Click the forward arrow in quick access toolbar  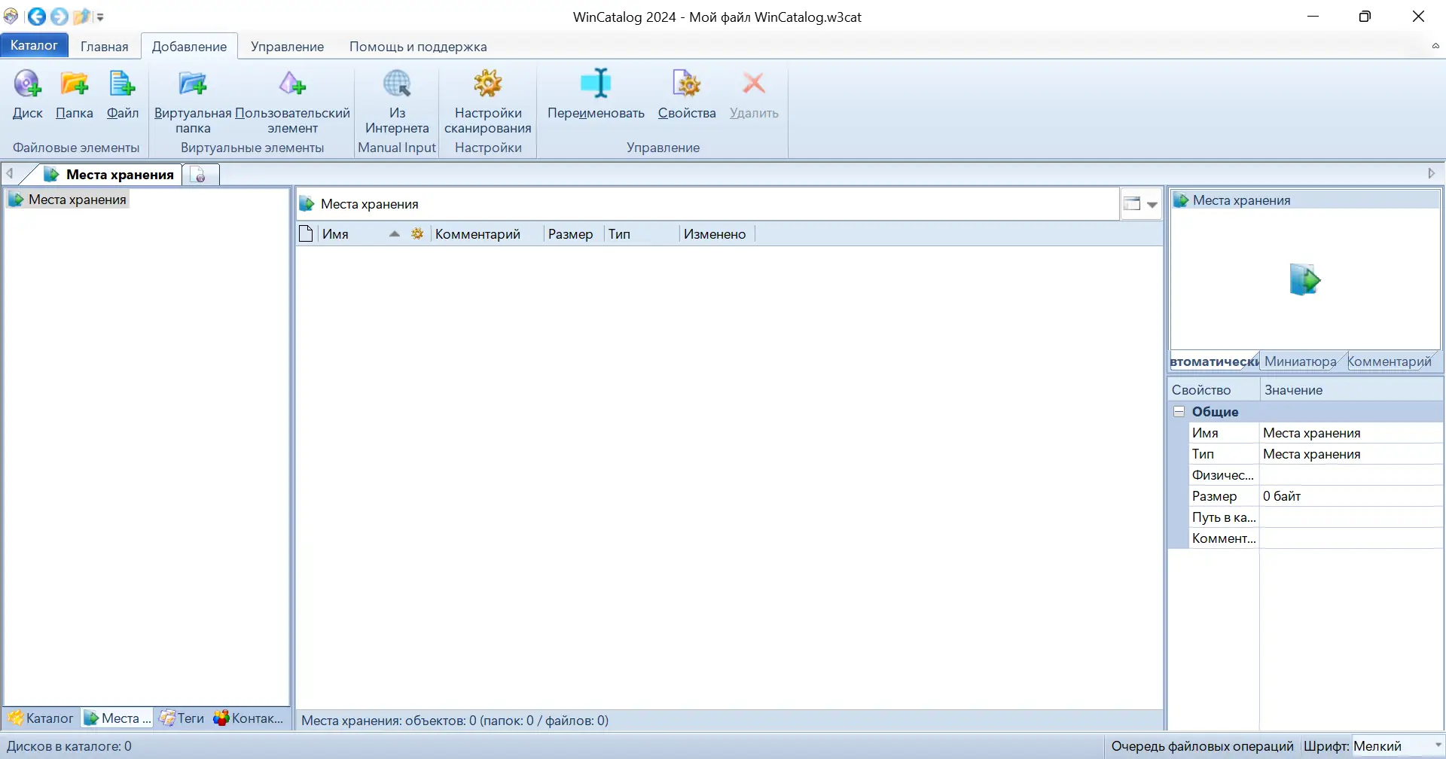pos(59,16)
